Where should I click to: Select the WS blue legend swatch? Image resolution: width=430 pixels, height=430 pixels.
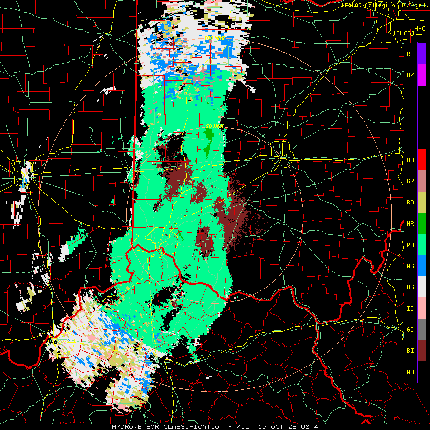pyautogui.click(x=422, y=266)
